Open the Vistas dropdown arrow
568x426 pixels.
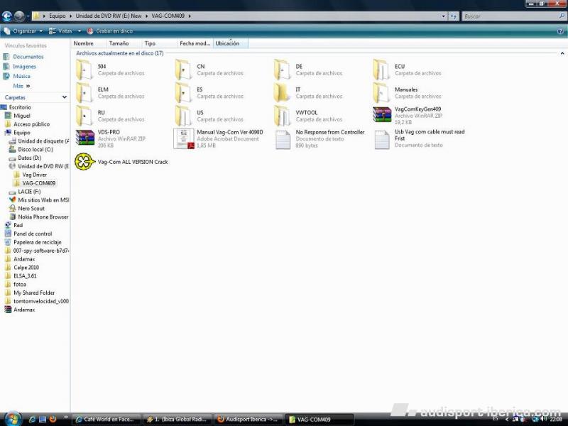pyautogui.click(x=80, y=31)
